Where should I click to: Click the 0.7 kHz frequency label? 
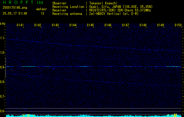pos(3,97)
